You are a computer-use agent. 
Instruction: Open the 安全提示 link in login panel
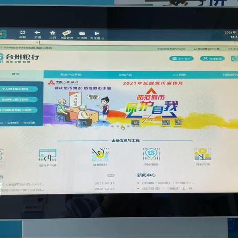tap(13, 123)
